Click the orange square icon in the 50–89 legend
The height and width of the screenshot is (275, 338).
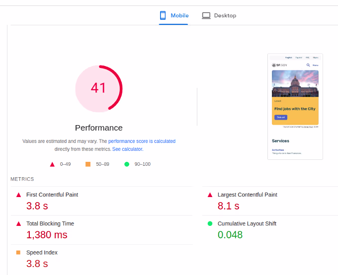[x=88, y=164]
